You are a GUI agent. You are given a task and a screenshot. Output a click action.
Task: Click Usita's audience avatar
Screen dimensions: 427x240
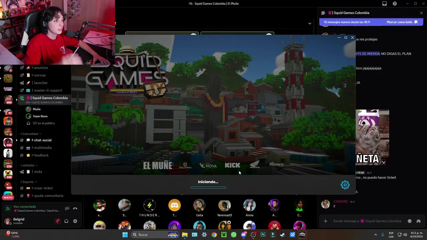(199, 205)
